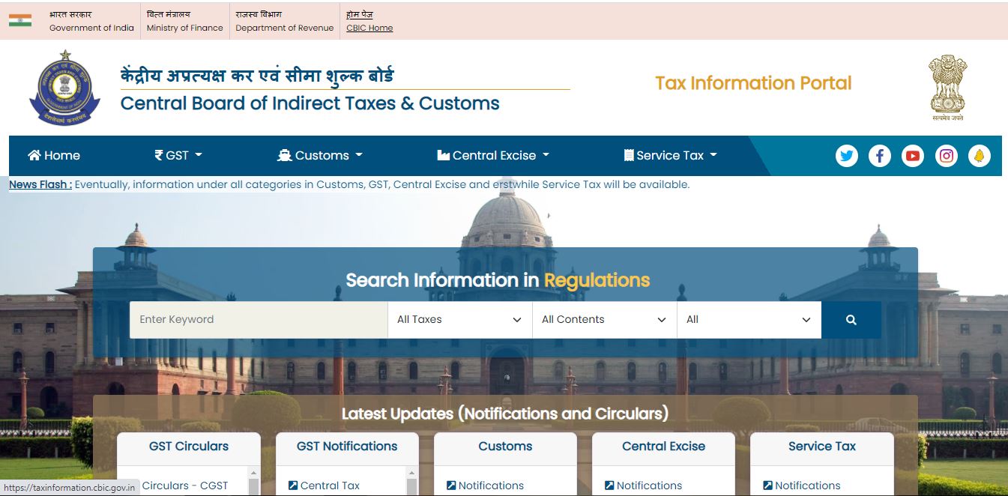Open CBIC's Facebook page

point(879,155)
